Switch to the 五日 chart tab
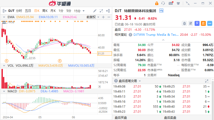The image size is (214, 120). [x=28, y=11]
